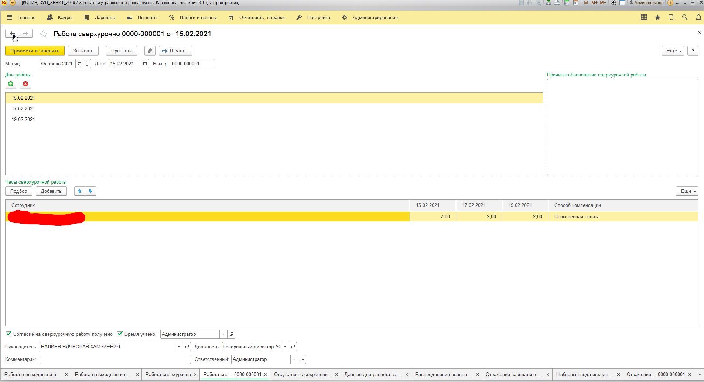704x382 pixels.
Task: Open the calendar icon in title bar
Action: (575, 3)
